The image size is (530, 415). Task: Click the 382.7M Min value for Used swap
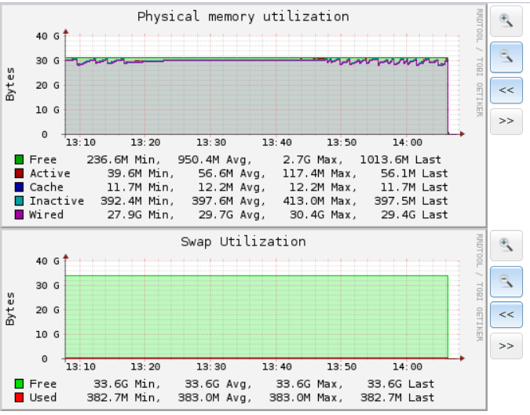123,398
